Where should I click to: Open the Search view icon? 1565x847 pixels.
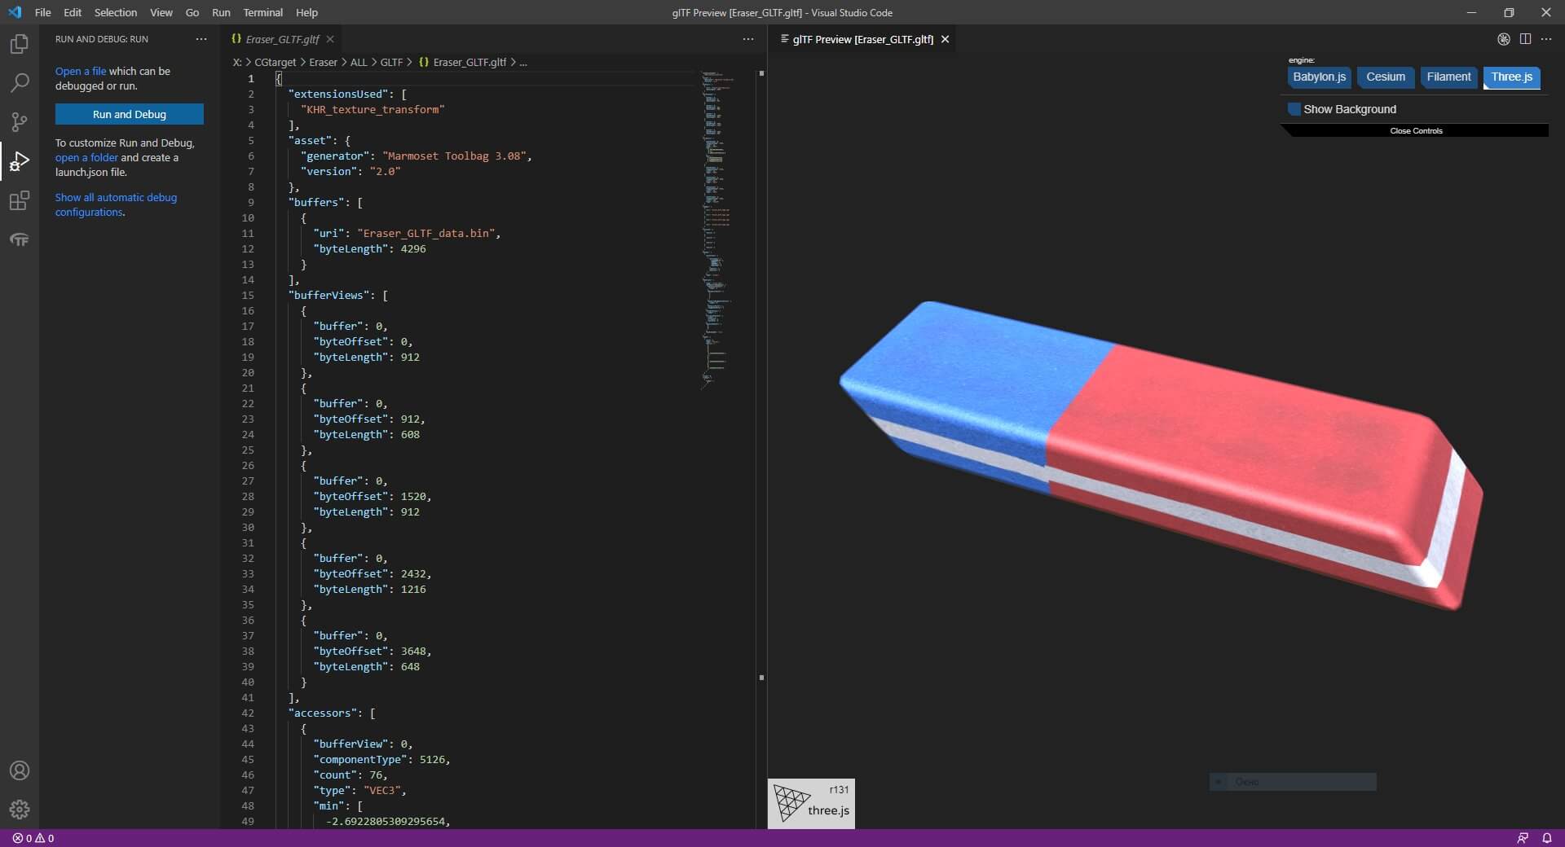[20, 83]
